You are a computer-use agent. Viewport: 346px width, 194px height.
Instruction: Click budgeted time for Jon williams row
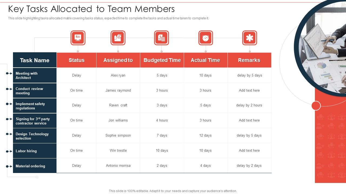pos(162,120)
